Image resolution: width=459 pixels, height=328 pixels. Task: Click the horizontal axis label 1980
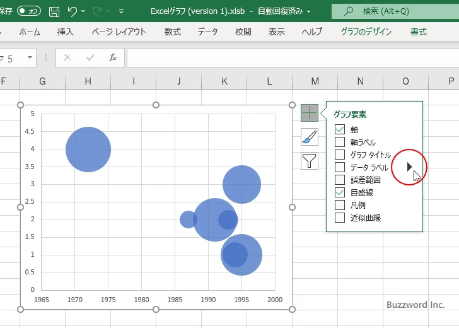click(141, 300)
